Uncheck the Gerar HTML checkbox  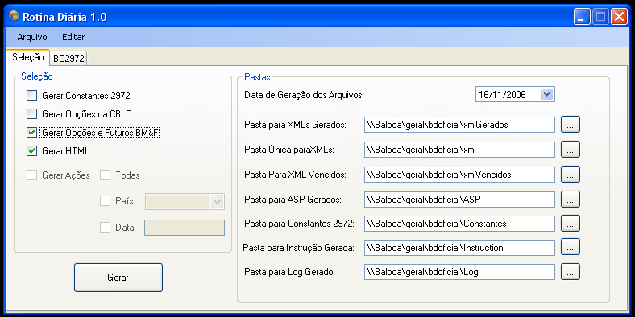31,151
